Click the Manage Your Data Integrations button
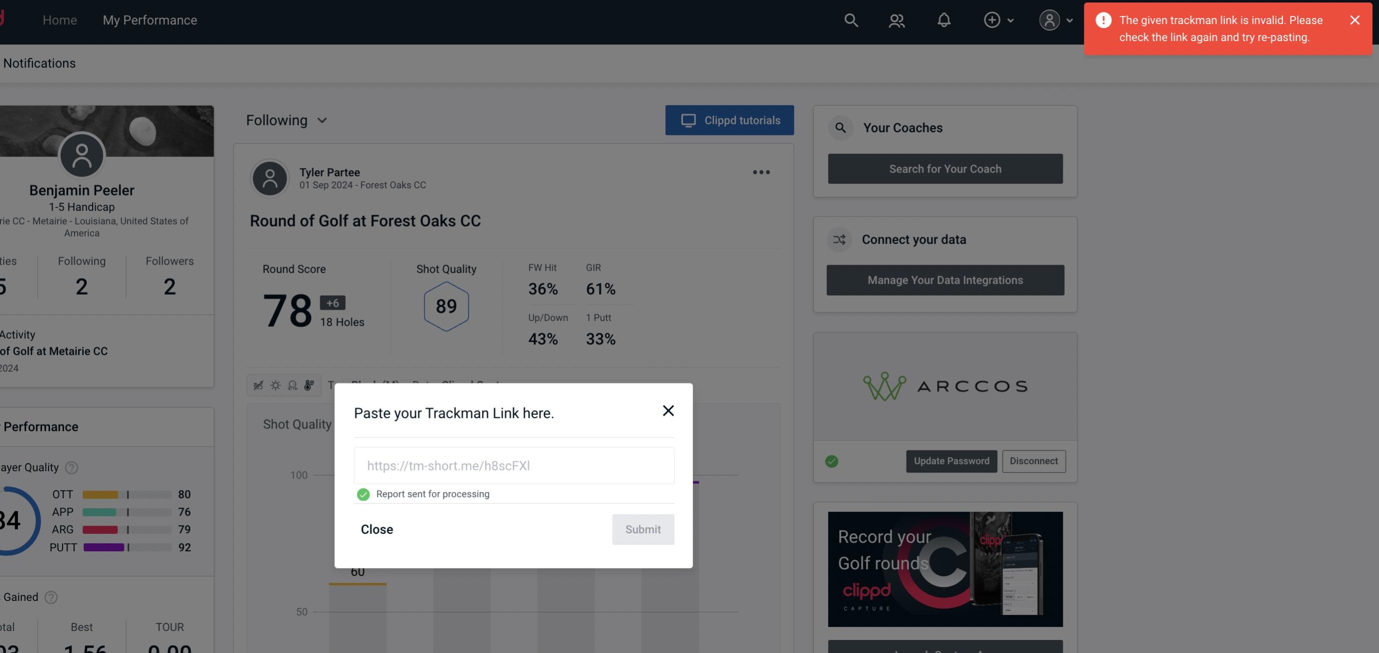Screen dimensions: 1379x653 [x=946, y=280]
